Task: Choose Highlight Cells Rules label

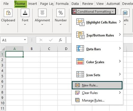Action: point(101,22)
